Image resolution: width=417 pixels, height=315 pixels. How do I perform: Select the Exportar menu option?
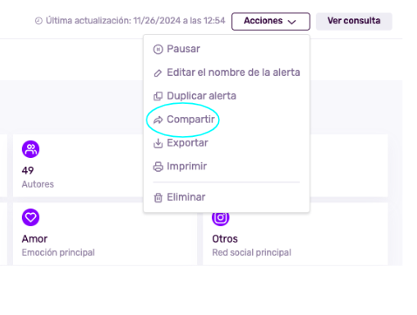pyautogui.click(x=227, y=143)
